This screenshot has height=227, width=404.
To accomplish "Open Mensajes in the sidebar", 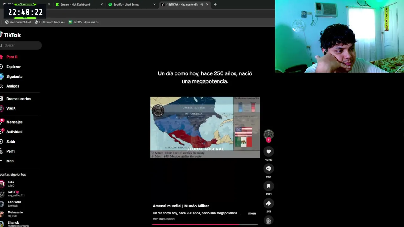I will point(14,122).
